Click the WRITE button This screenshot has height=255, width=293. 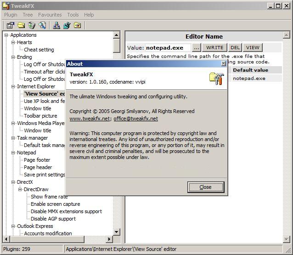click(215, 48)
